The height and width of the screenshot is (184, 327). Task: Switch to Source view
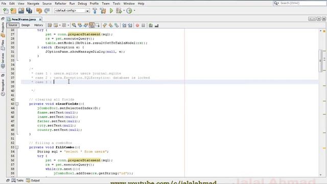(x=13, y=25)
